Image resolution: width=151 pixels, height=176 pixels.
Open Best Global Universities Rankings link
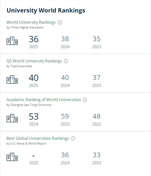pyautogui.click(x=38, y=139)
